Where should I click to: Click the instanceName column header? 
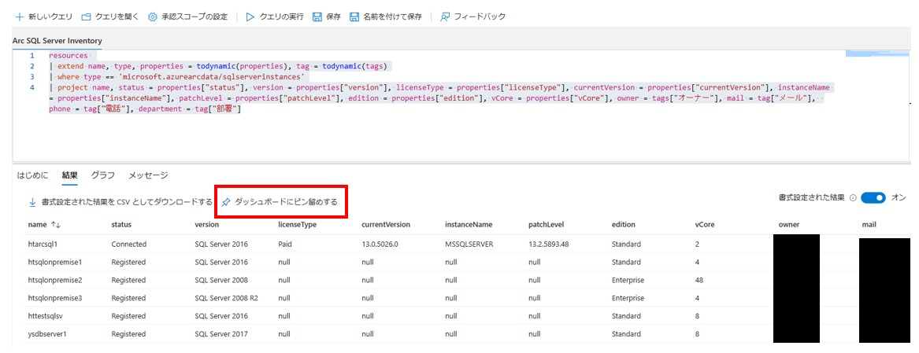(x=469, y=224)
